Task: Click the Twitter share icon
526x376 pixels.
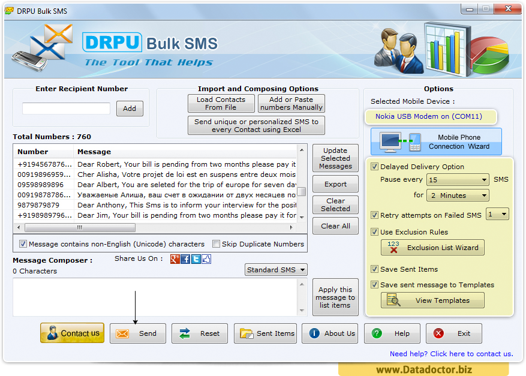Action: (x=196, y=259)
